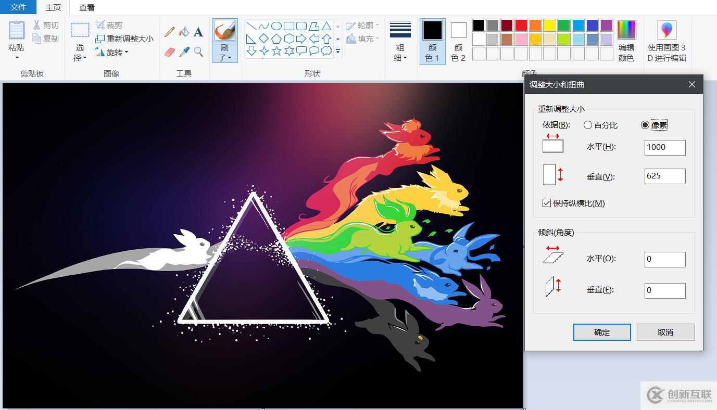
Task: Open 编辑颜色 color editor
Action: point(626,42)
